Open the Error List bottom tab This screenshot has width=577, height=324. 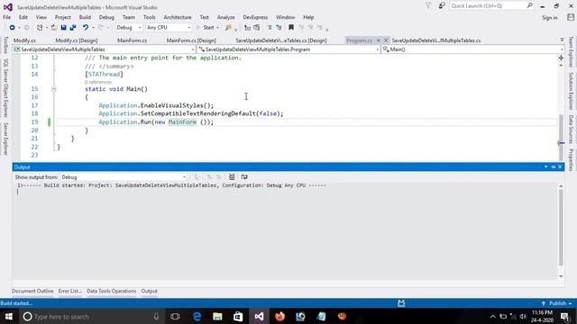(x=70, y=291)
